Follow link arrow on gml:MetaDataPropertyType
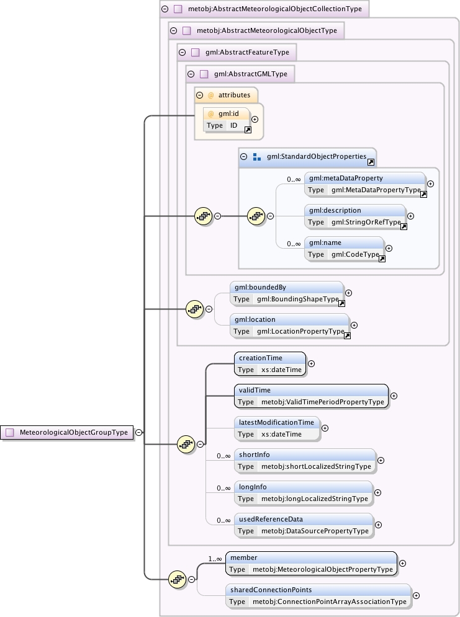This screenshot has height=617, width=460. [423, 194]
